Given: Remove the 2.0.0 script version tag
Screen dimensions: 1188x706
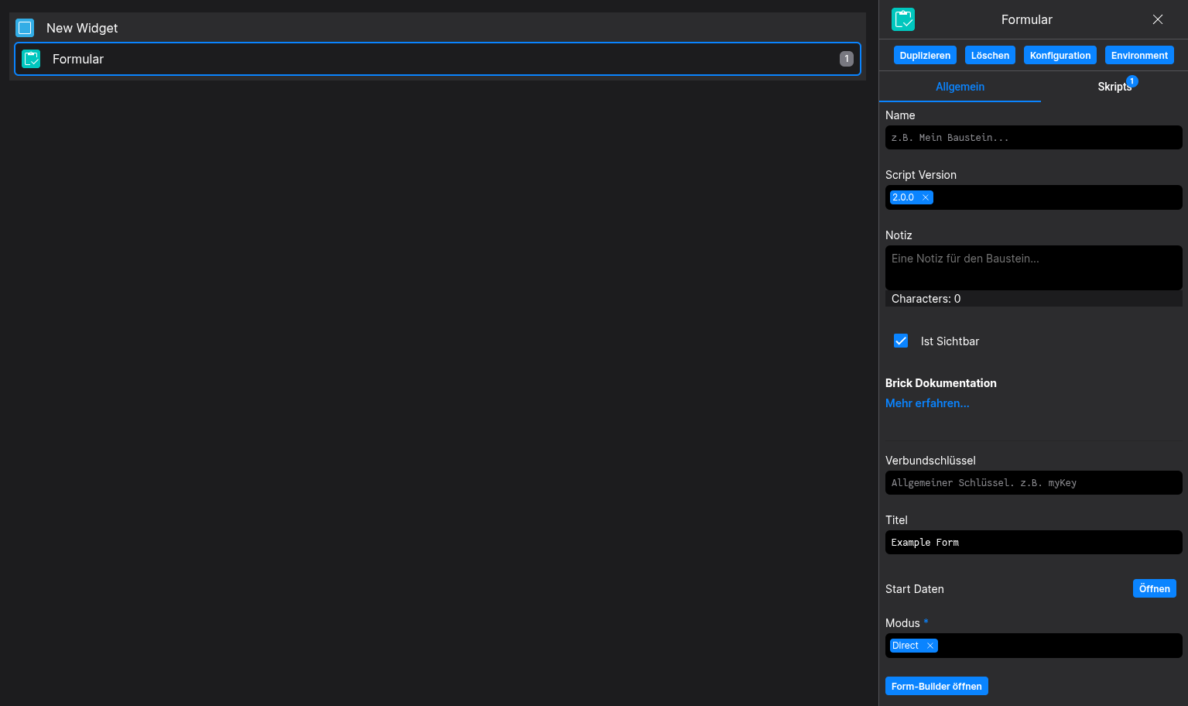Looking at the screenshot, I should coord(925,197).
